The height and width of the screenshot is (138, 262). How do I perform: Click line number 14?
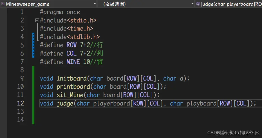[20, 120]
